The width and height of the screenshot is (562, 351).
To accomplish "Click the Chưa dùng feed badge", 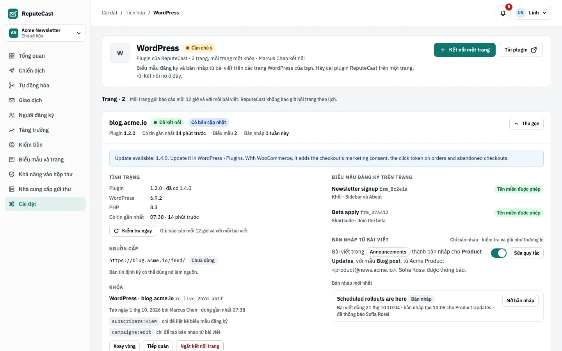I will 203,261.
